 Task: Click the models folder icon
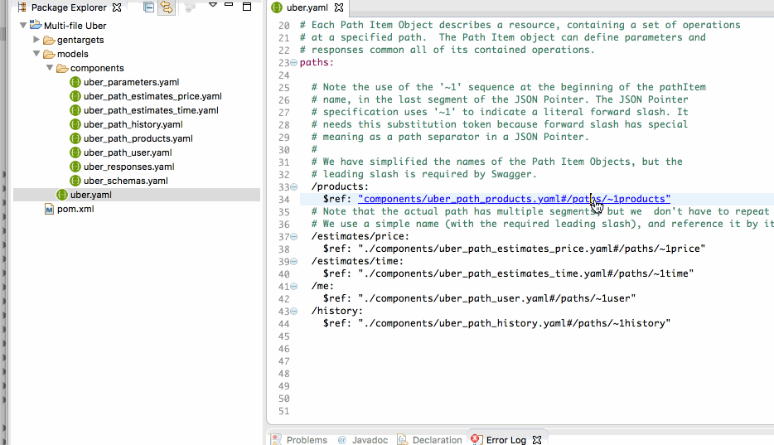click(49, 54)
